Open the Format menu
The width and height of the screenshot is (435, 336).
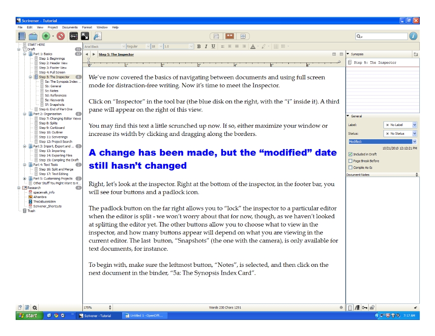coord(87,27)
